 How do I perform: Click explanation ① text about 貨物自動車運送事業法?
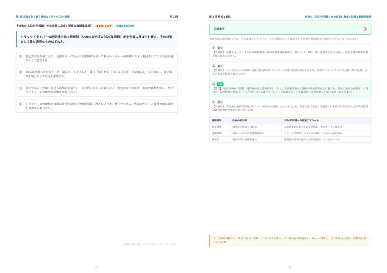pyautogui.click(x=290, y=54)
